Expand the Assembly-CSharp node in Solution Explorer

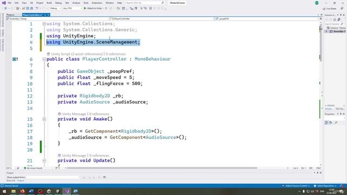pyautogui.click(x=326, y=31)
